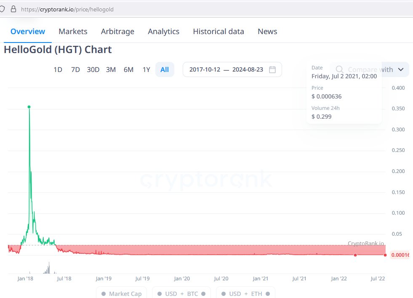Click the green peak price marker
The image size is (413, 298).
(x=29, y=107)
